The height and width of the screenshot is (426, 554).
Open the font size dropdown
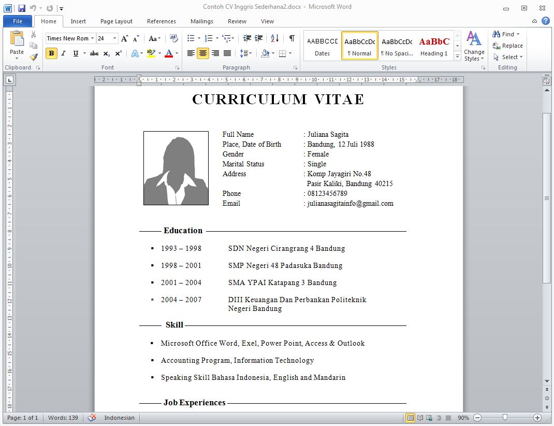pos(115,38)
